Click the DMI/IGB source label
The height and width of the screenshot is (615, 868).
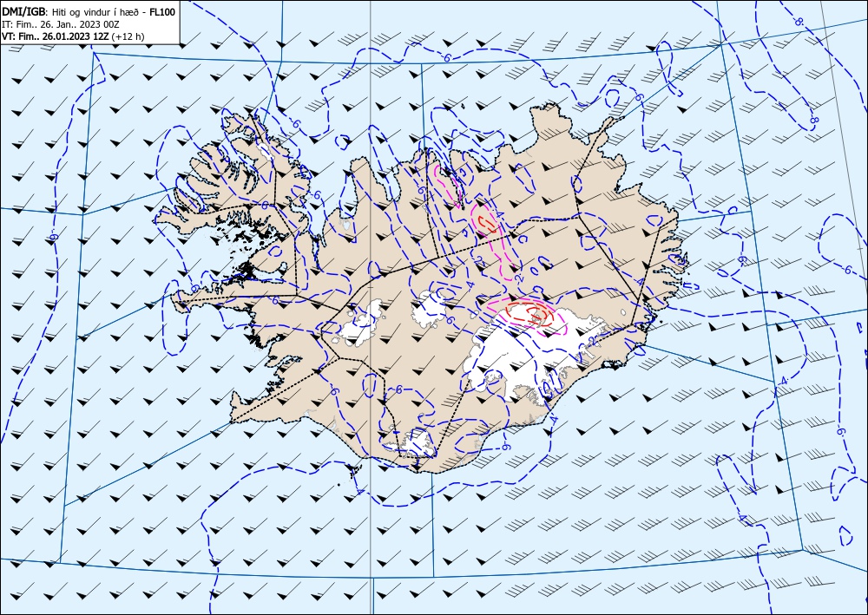[24, 12]
